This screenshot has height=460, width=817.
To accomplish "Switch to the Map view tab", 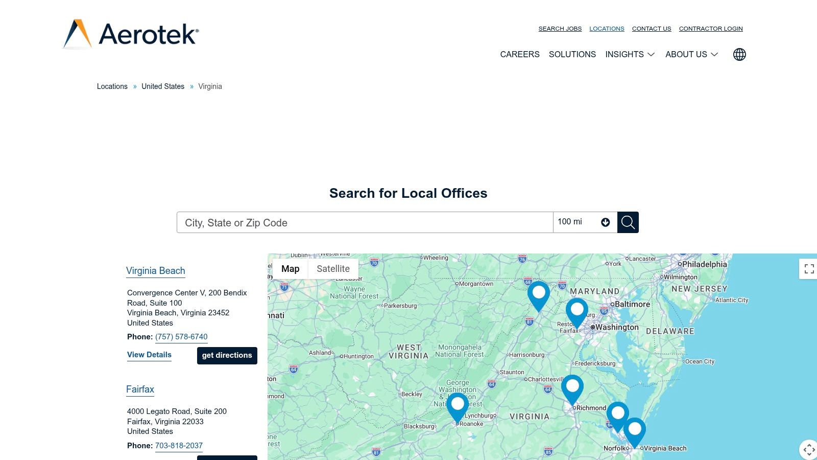I will (x=290, y=269).
